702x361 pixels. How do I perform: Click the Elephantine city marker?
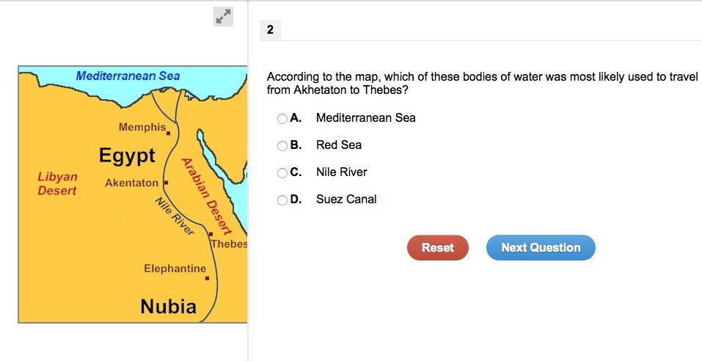tap(208, 279)
